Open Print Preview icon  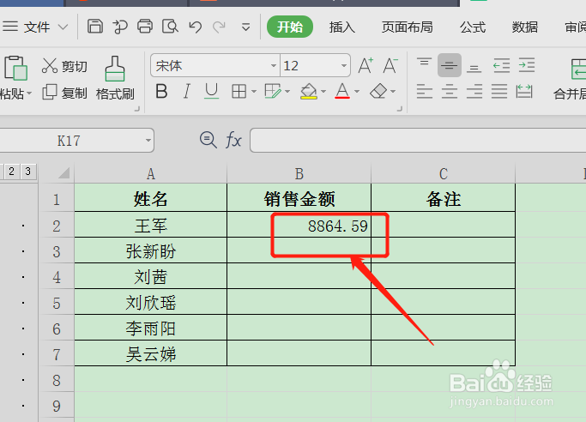(x=170, y=27)
